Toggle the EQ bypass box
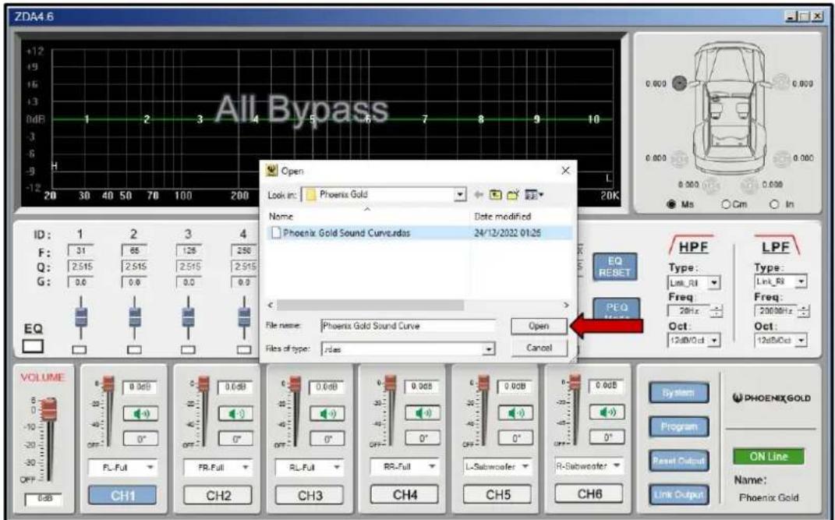 [x=31, y=347]
